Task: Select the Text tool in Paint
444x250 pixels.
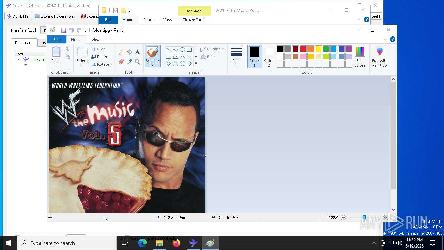Action: click(138, 52)
